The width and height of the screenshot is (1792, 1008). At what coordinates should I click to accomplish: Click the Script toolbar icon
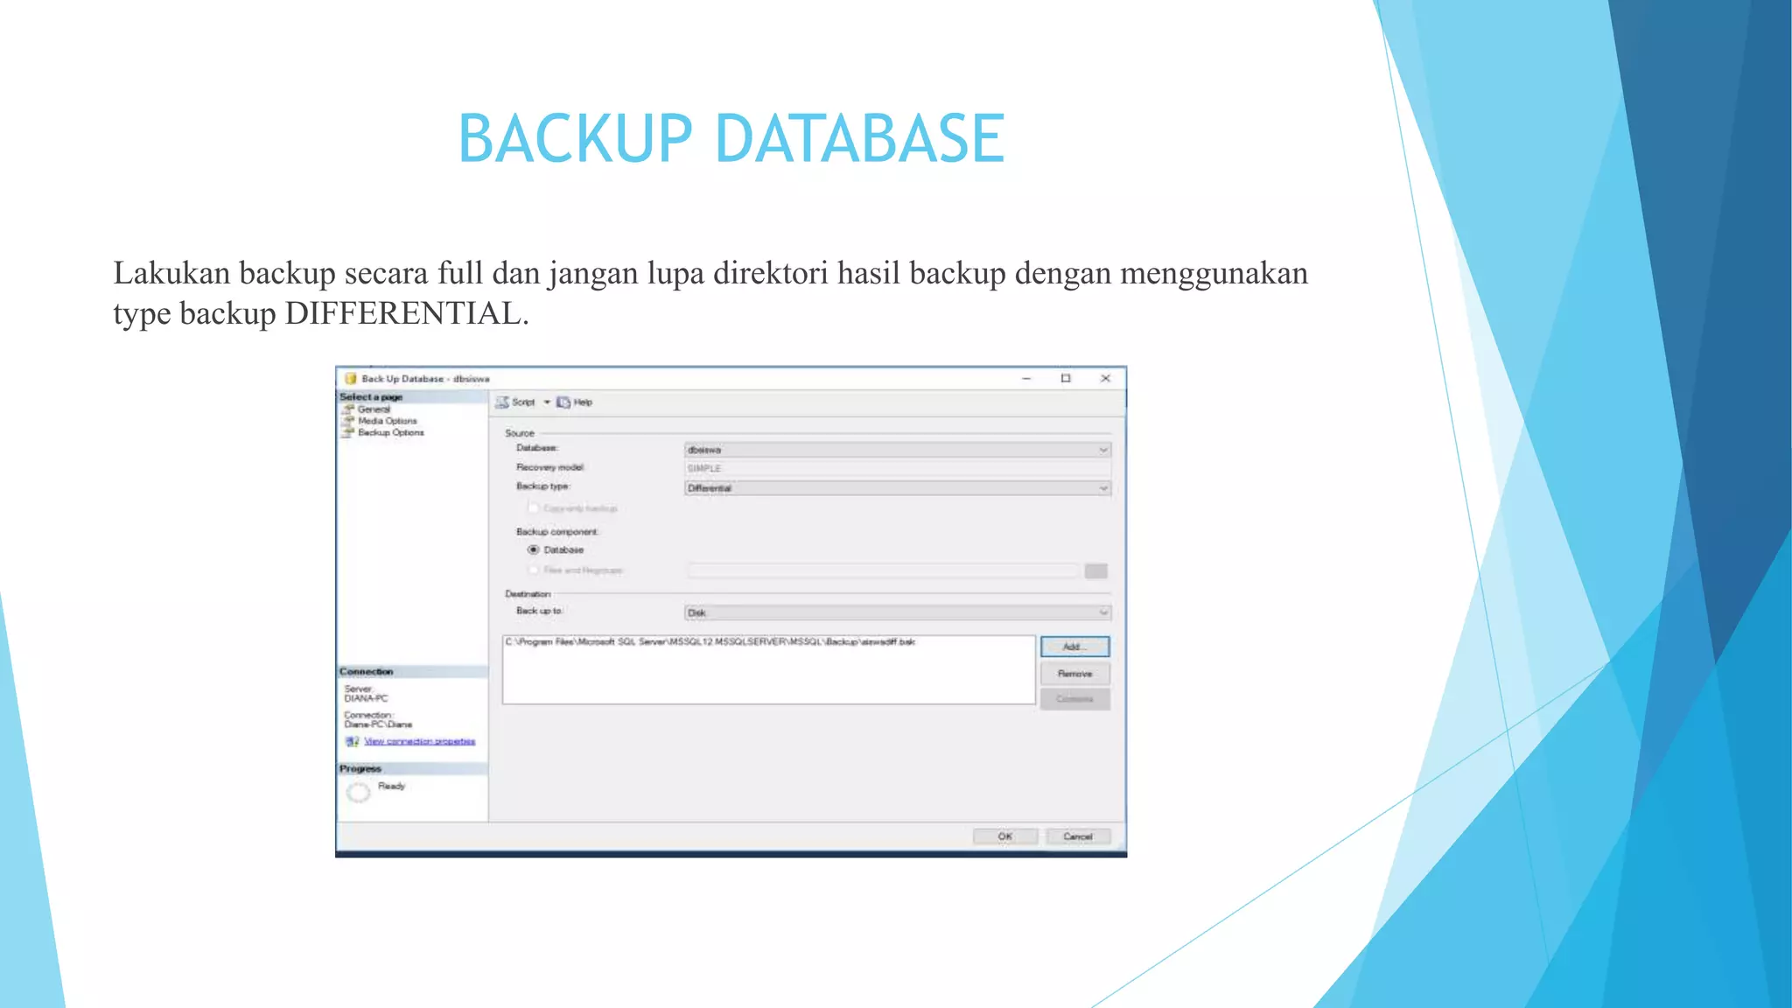pos(503,402)
